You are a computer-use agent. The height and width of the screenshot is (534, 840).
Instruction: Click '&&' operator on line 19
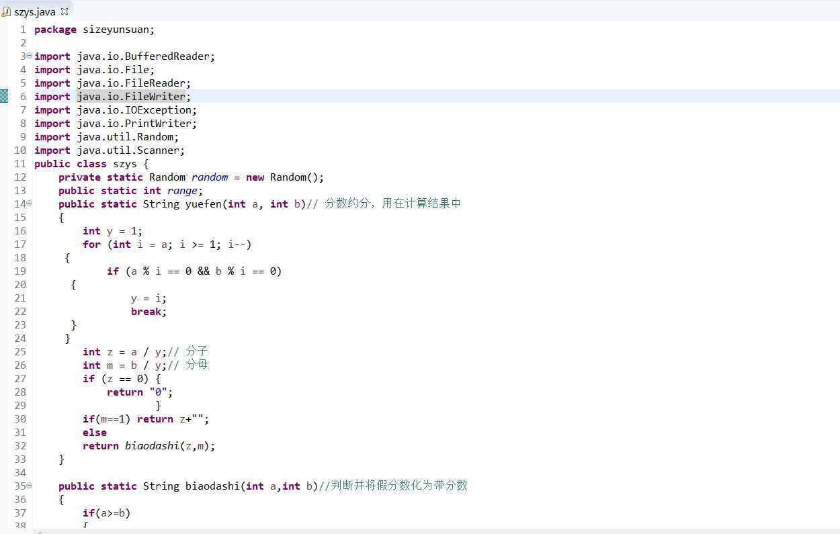[204, 271]
